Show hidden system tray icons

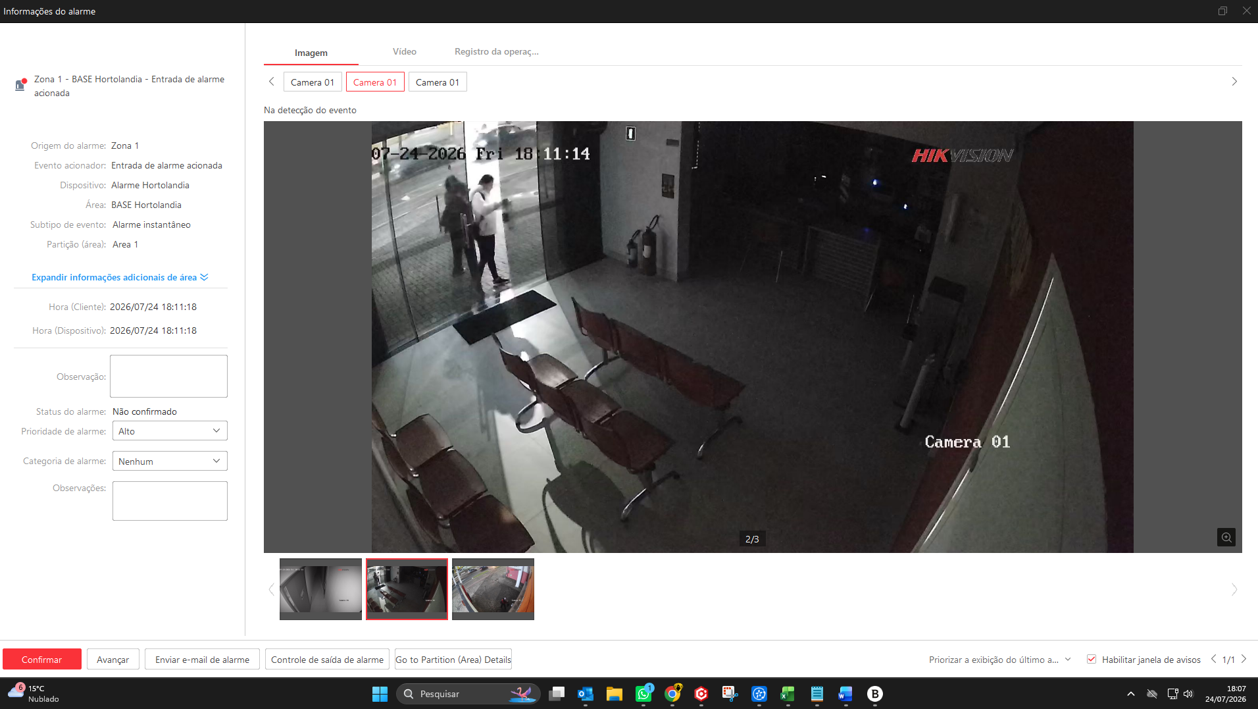point(1131,694)
